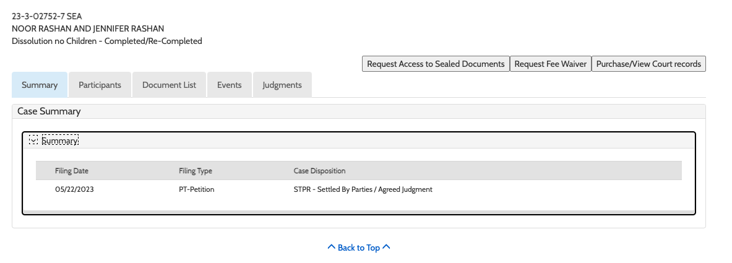Click the Case Summary panel heading

(x=49, y=111)
